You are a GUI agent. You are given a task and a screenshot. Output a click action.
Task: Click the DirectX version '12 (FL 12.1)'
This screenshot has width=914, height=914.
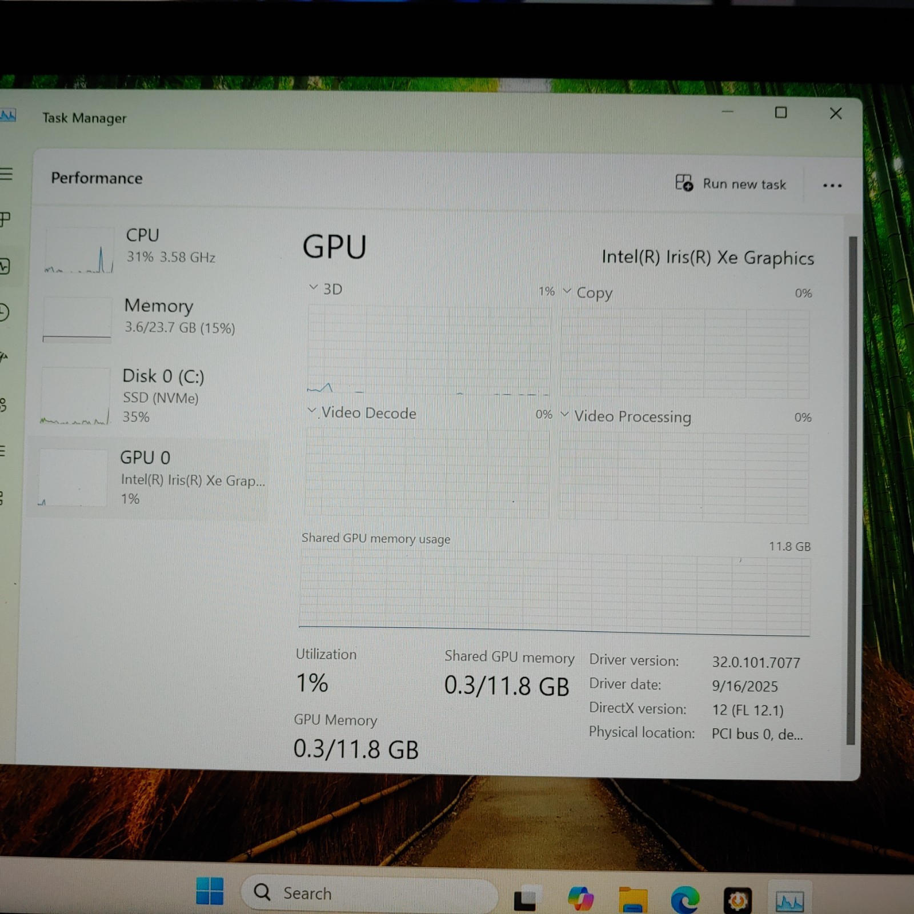(748, 710)
